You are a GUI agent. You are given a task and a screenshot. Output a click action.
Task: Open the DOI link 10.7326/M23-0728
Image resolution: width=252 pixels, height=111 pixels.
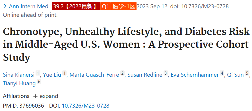[x=86, y=106]
